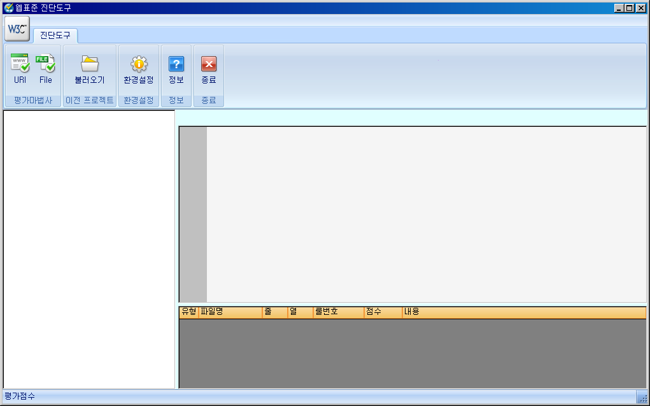The image size is (650, 406).
Task: Click the 줄 column header
Action: click(274, 312)
